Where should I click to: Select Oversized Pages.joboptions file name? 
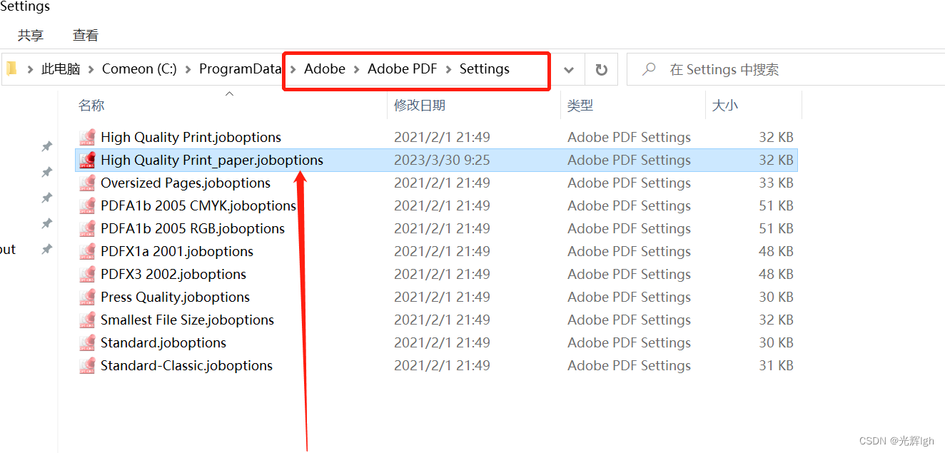tap(186, 183)
